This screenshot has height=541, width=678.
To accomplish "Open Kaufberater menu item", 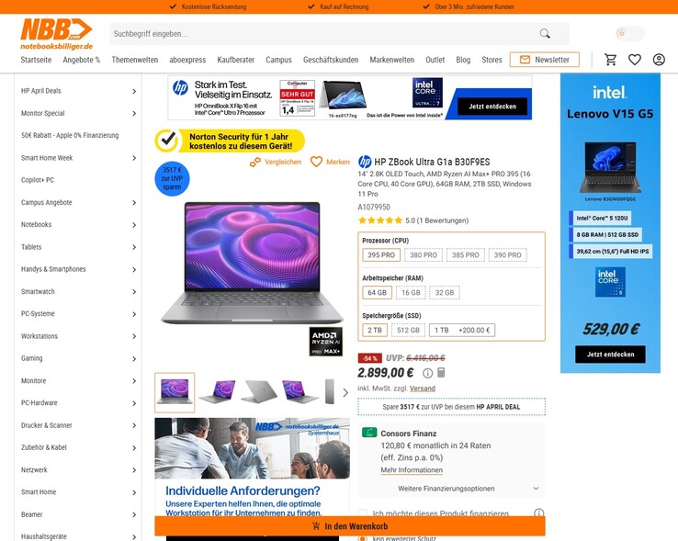I will 236,60.
